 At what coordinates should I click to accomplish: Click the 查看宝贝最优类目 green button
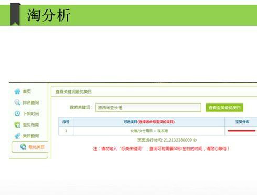pos(224,108)
